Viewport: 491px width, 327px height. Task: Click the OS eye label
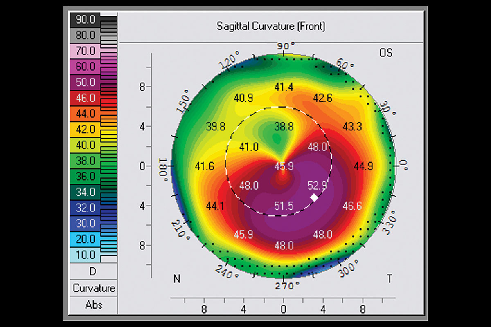click(x=385, y=53)
